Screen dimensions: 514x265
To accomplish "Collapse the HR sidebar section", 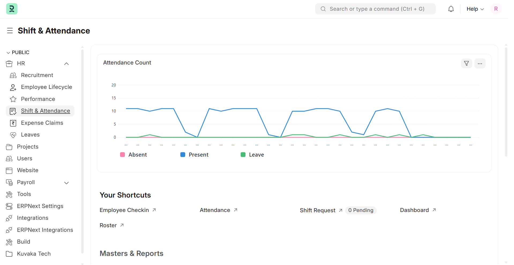I will (x=66, y=64).
